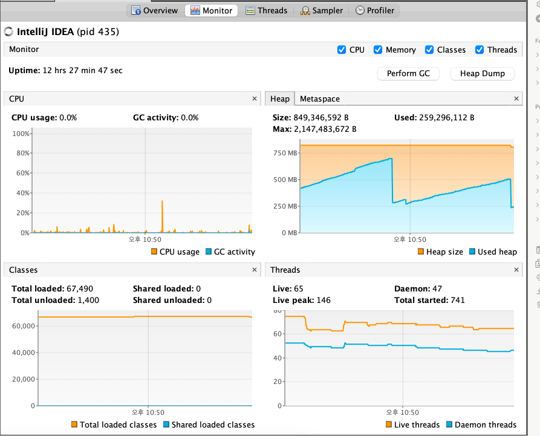Open the Sampler tab

[321, 10]
